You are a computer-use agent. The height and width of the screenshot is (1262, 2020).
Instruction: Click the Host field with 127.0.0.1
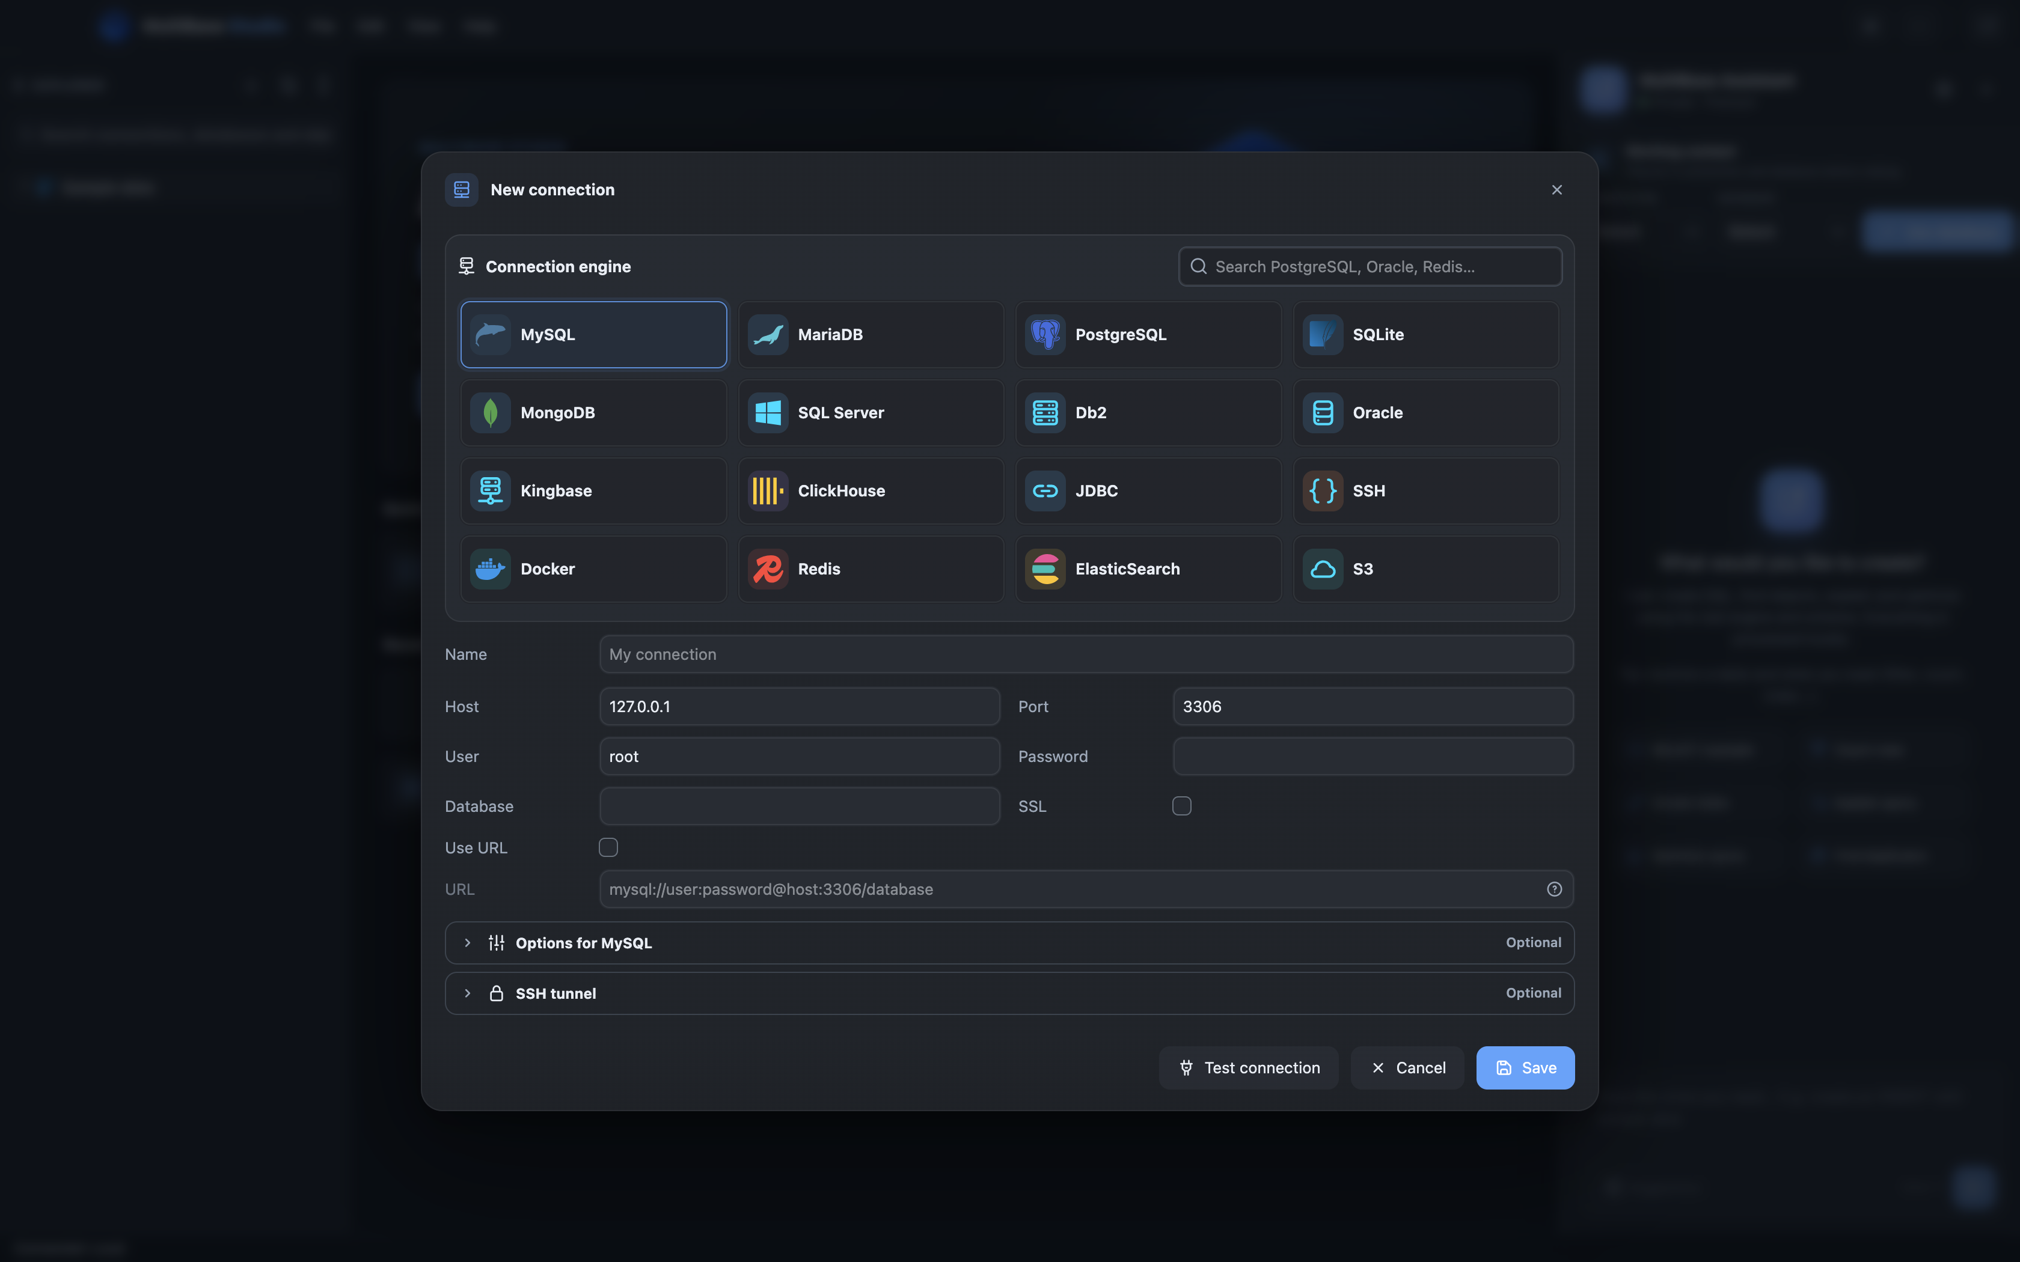[x=799, y=706]
